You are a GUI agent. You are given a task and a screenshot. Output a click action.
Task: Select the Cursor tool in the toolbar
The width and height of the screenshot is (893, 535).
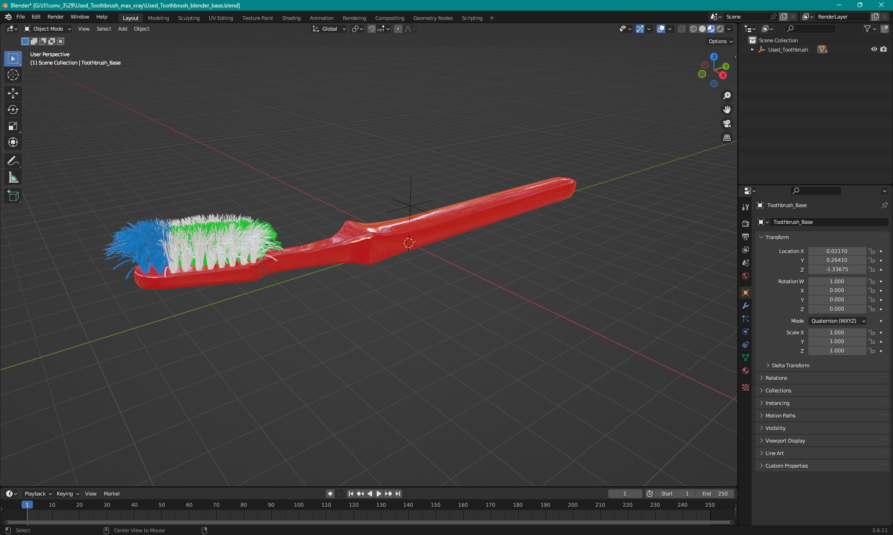13,75
